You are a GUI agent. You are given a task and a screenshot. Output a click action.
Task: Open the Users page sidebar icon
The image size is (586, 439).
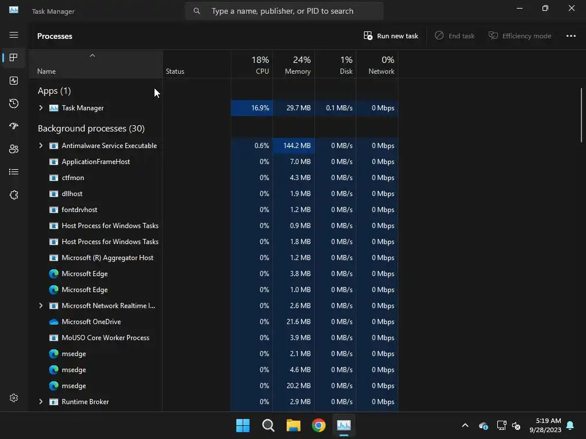pyautogui.click(x=14, y=149)
